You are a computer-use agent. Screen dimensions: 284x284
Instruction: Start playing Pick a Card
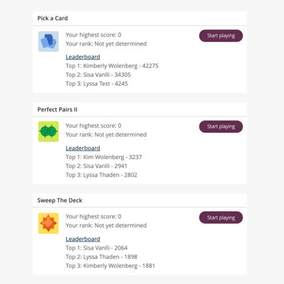coord(221,36)
